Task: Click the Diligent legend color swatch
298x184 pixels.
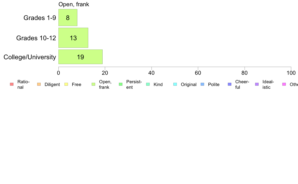Action: (39, 84)
